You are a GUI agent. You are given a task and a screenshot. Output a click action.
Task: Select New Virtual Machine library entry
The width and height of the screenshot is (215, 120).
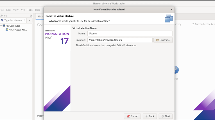18,30
